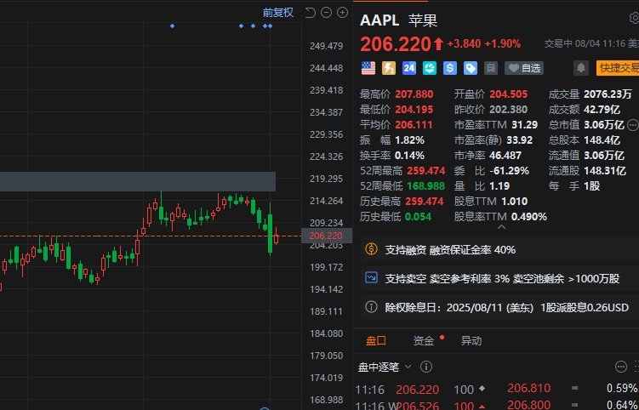
Task: Click the 快捷交易 quick trade button
Action: (618, 68)
